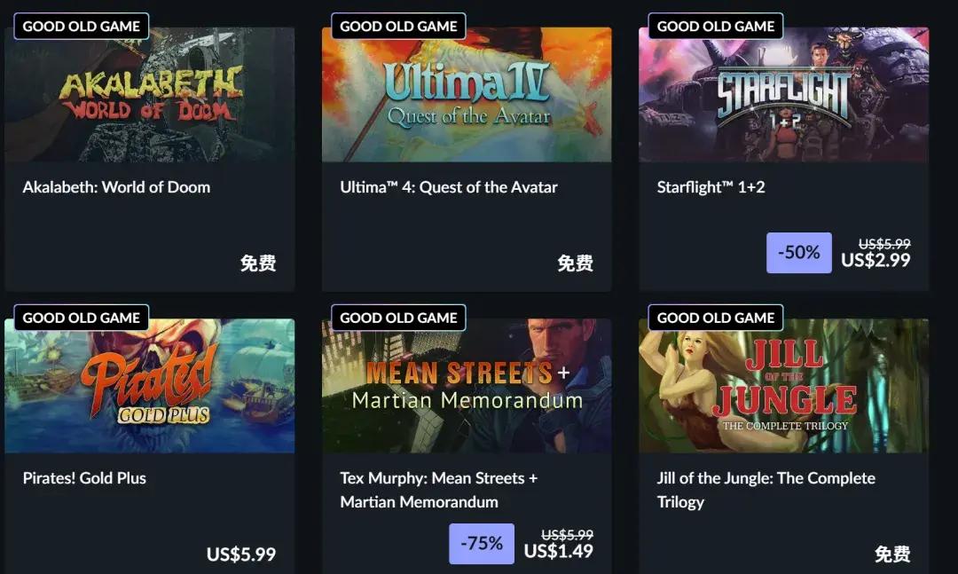This screenshot has height=574, width=958.
Task: Click the Starflight 1+2 title link
Action: tap(711, 187)
